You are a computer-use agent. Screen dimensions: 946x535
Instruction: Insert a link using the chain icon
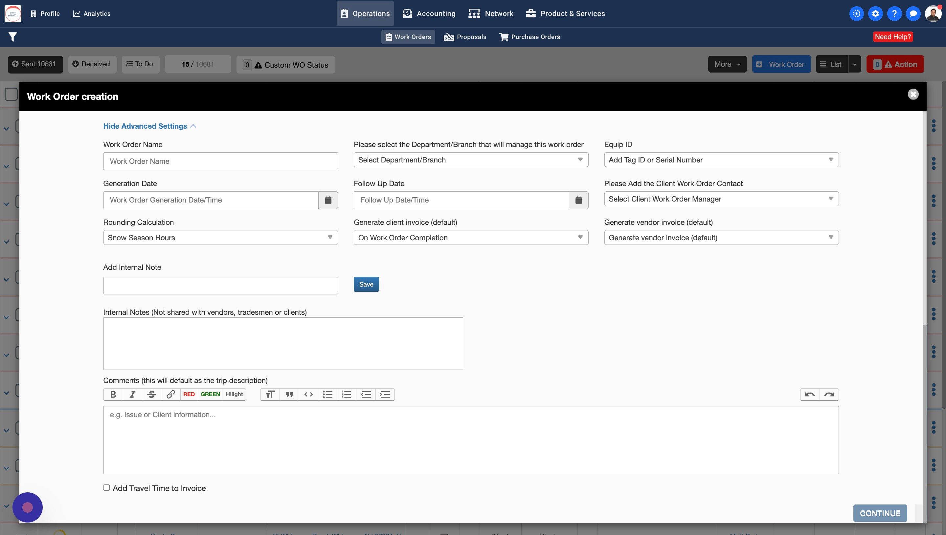170,394
